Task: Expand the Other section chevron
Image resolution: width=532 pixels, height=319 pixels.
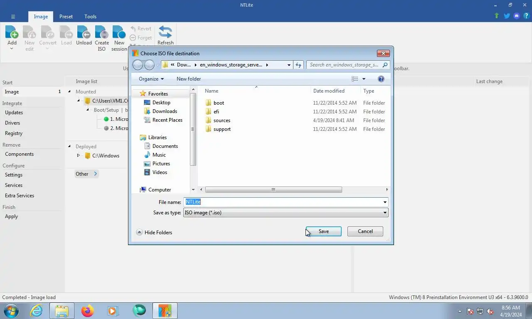Action: 95,174
